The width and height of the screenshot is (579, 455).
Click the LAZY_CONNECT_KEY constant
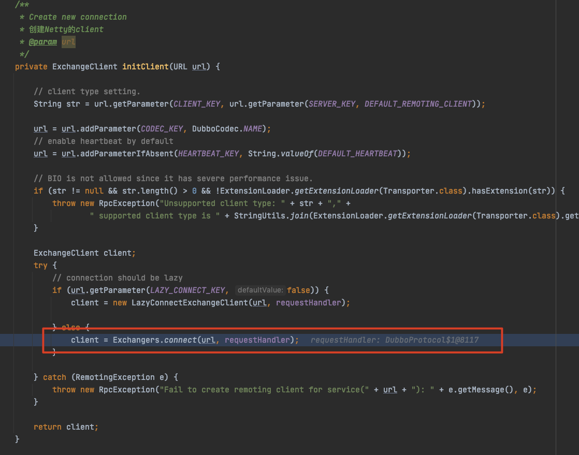187,290
